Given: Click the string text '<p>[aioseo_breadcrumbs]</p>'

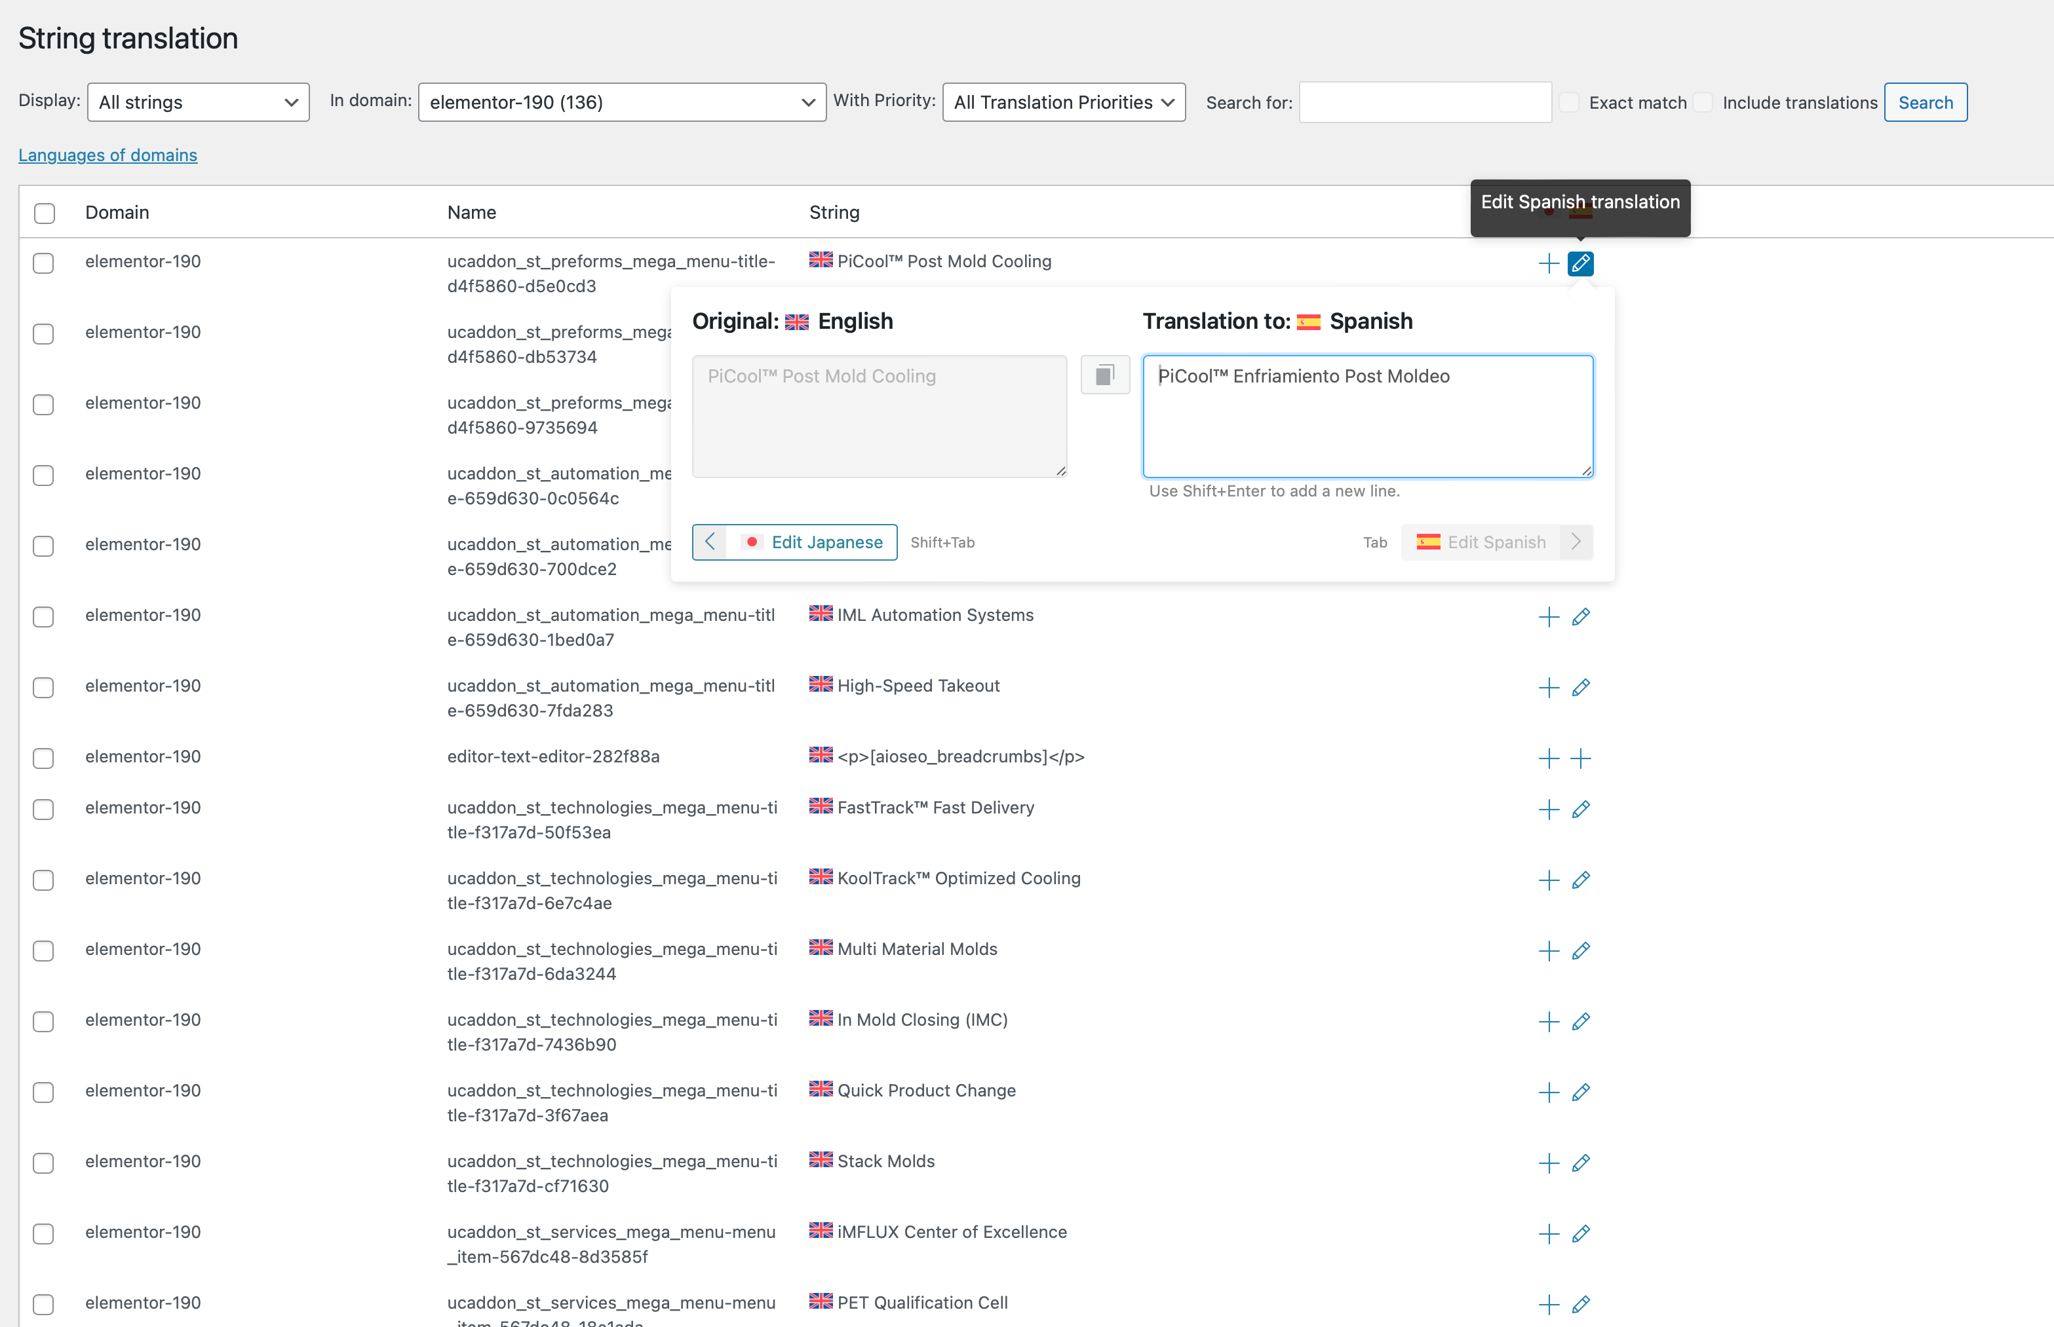Looking at the screenshot, I should pos(961,757).
